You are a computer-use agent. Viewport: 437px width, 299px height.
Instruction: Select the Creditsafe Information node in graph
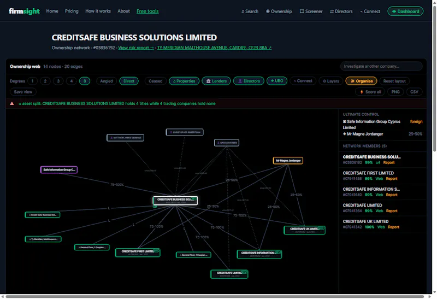click(259, 254)
